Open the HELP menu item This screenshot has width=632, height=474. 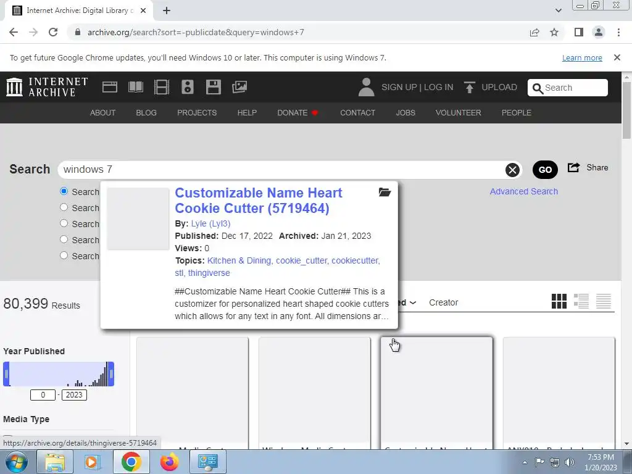click(247, 113)
